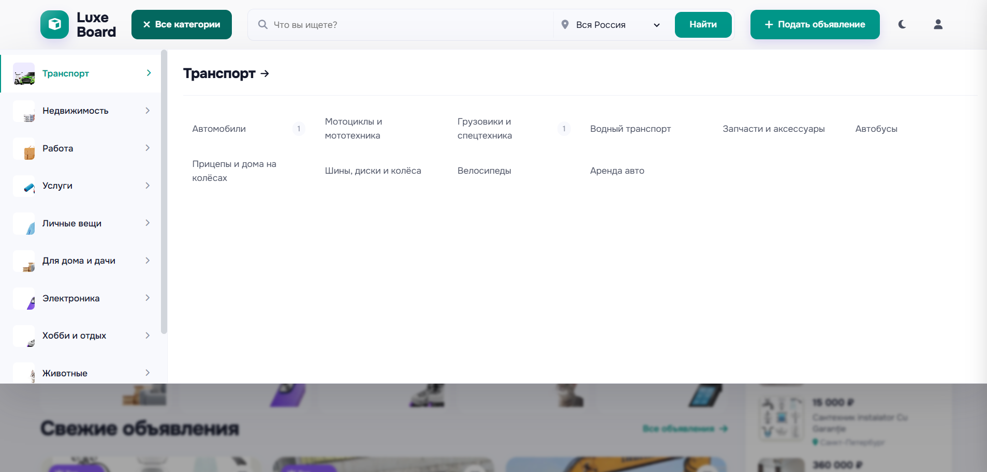Open Грузовики и спецтехника subcategory

[x=485, y=129]
